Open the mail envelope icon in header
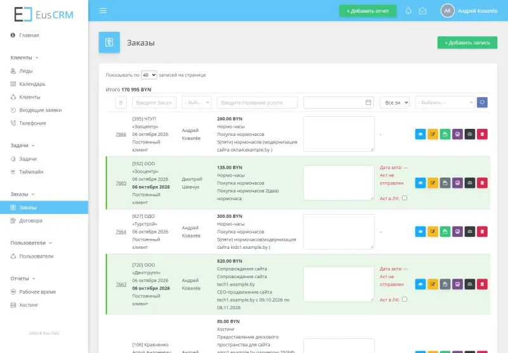The width and height of the screenshot is (508, 353). tap(422, 11)
